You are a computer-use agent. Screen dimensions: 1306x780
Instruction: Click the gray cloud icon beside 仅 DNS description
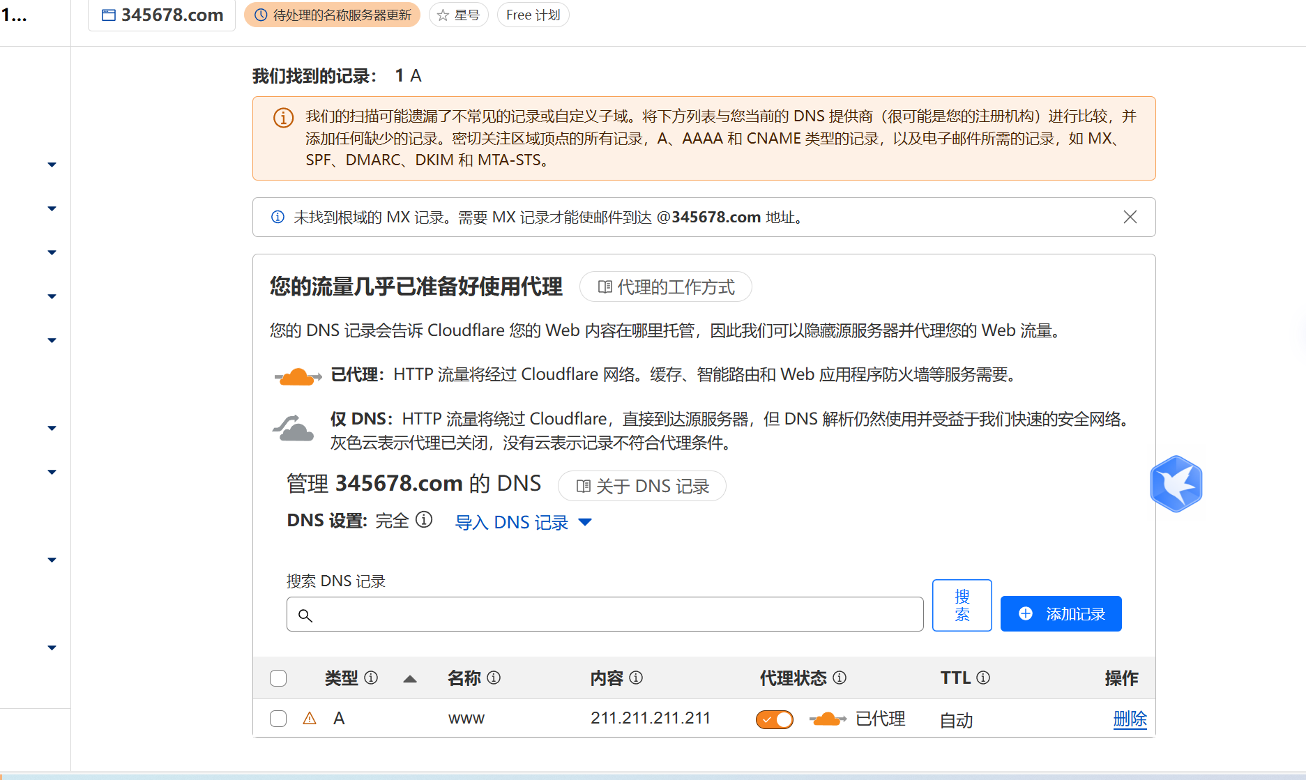[x=293, y=428]
